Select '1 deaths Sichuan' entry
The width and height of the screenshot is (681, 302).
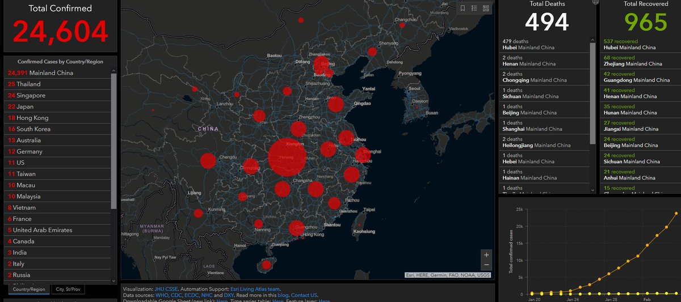(x=545, y=93)
